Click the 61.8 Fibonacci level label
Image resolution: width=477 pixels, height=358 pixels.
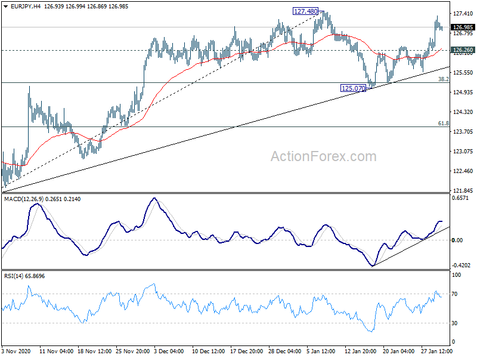click(443, 124)
